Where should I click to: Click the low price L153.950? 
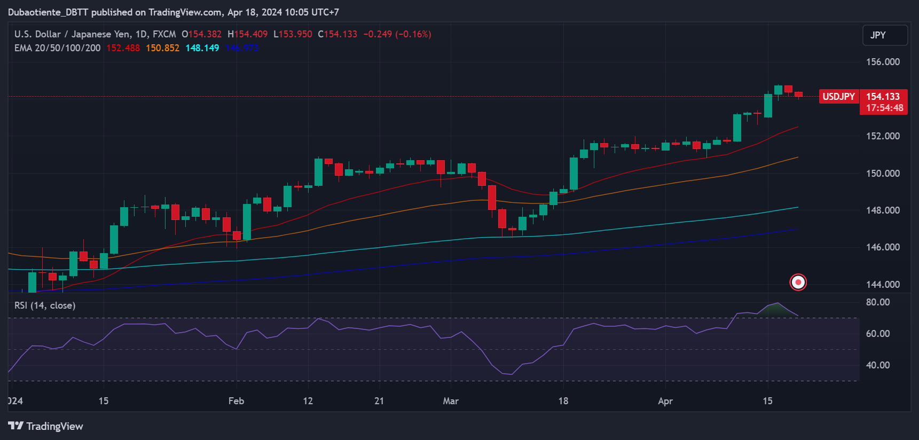pyautogui.click(x=293, y=34)
